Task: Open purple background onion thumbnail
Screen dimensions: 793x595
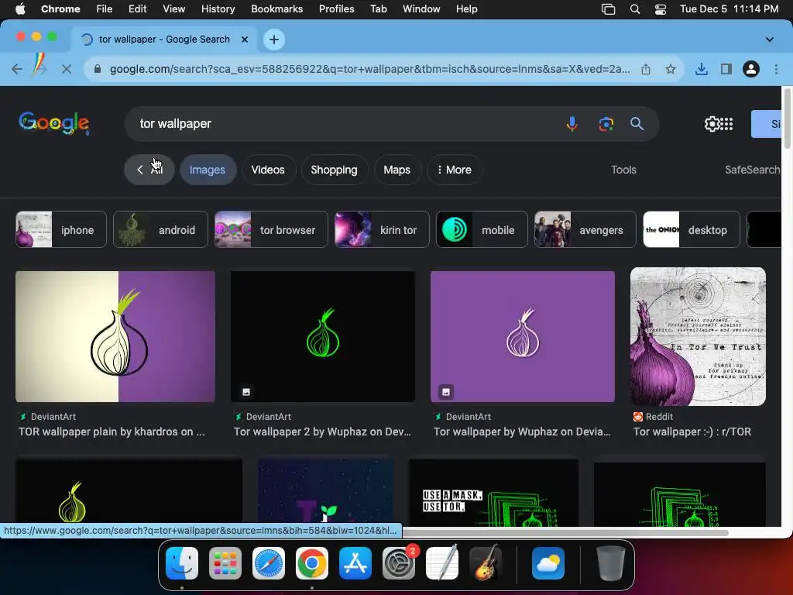Action: [523, 336]
